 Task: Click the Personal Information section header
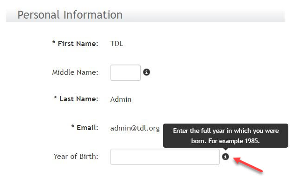click(x=70, y=15)
